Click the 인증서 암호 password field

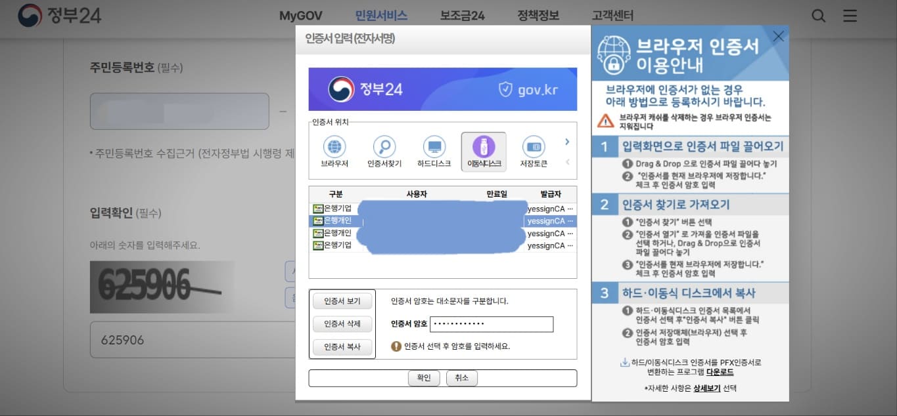click(492, 324)
